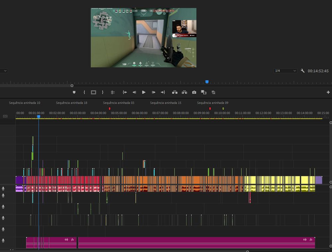The image size is (332, 252).
Task: Click fx badge on first music clip
Action: click(72, 239)
